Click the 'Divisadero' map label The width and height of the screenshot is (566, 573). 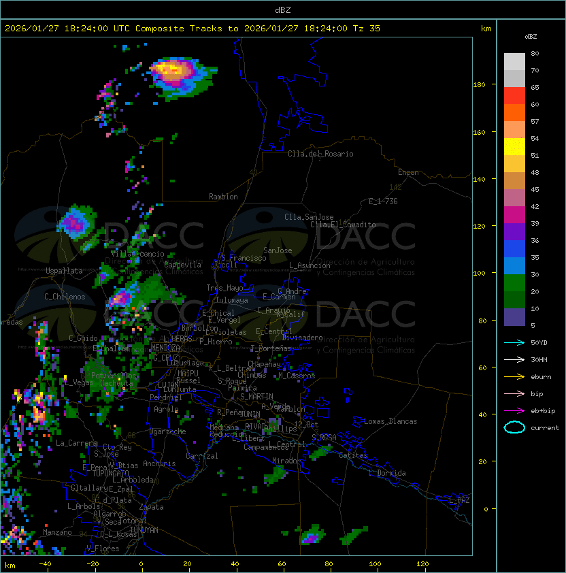302,338
